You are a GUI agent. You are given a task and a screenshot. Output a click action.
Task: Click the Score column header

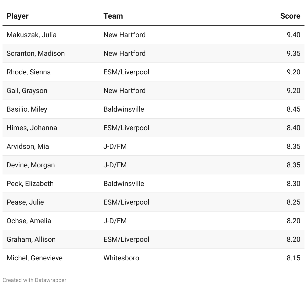(x=290, y=16)
